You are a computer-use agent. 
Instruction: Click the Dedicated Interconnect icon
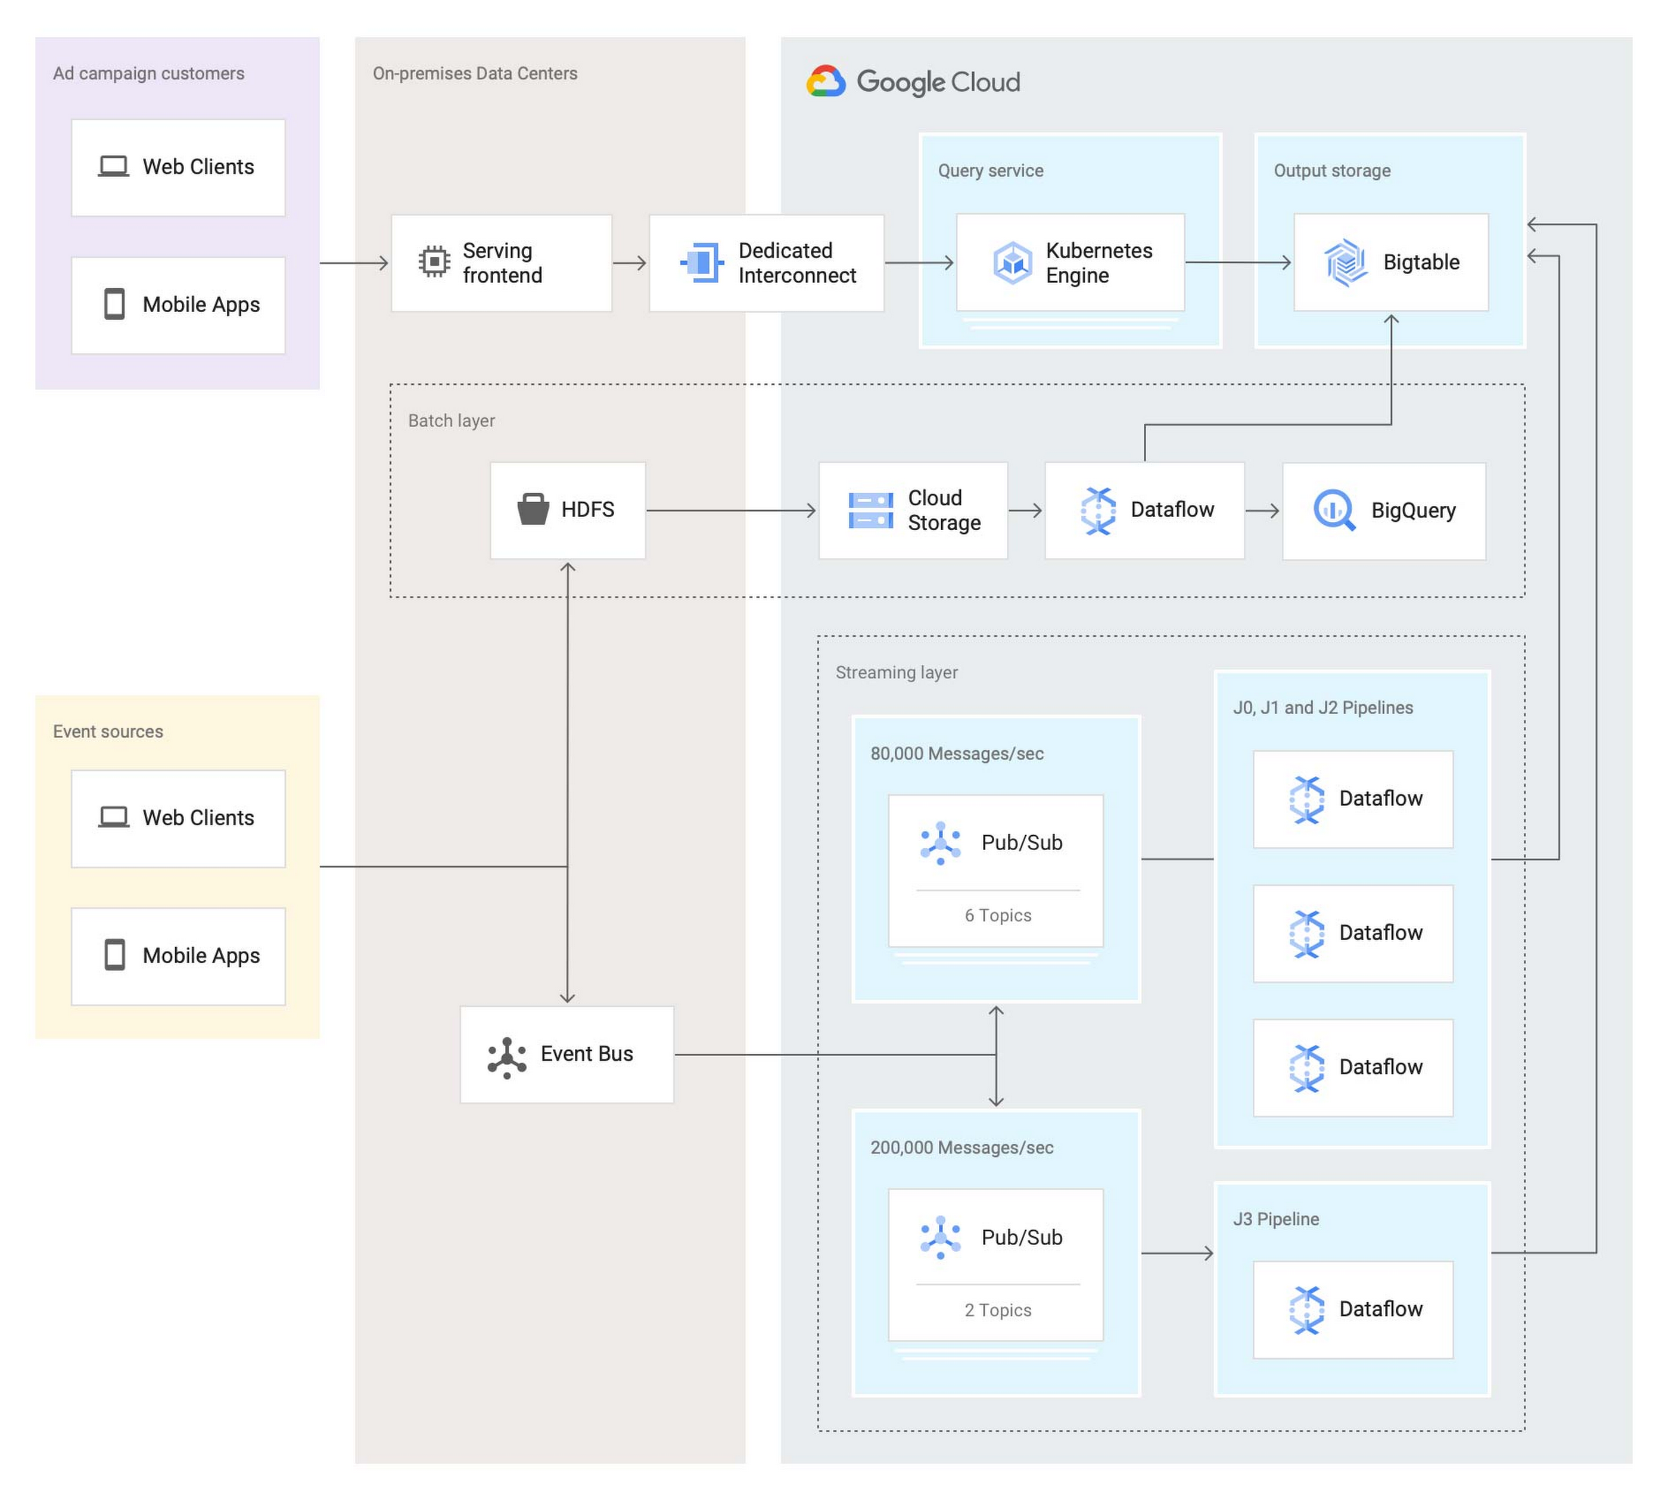point(699,262)
